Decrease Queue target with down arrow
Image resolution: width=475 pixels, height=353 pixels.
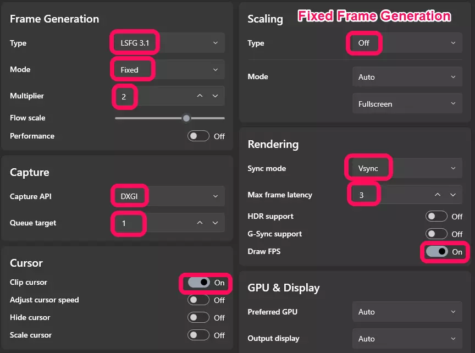point(215,223)
